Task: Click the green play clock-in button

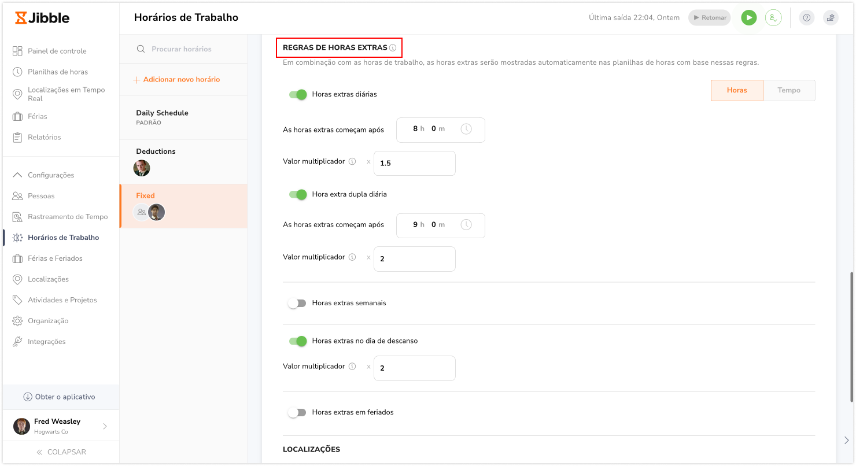Action: [749, 17]
